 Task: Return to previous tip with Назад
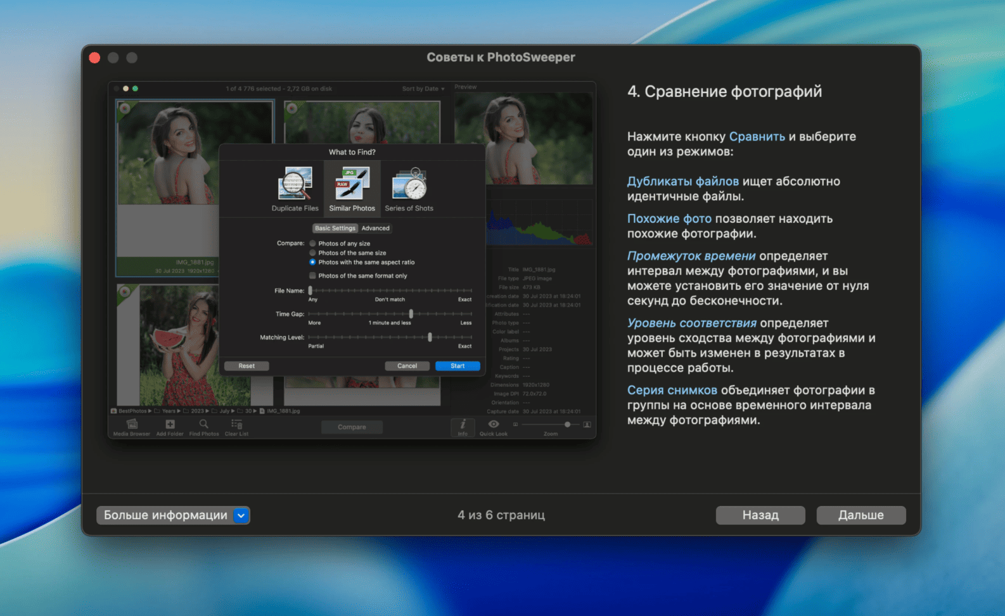point(760,515)
